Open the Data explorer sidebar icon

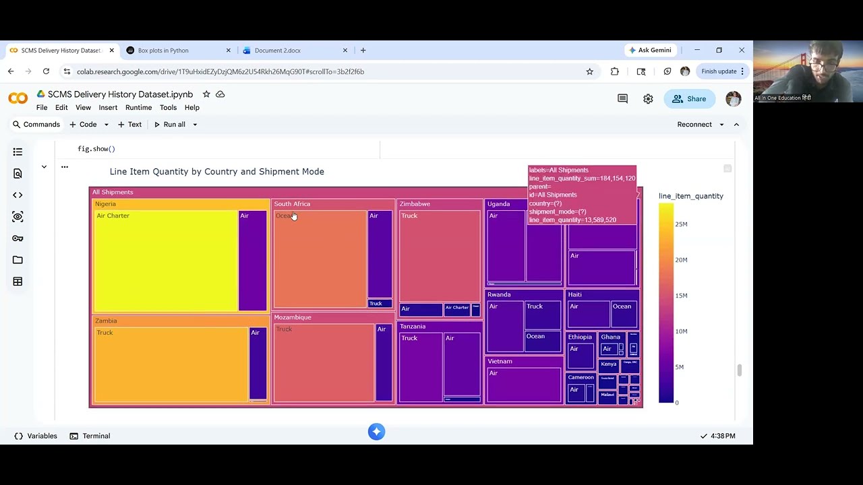[x=18, y=216]
